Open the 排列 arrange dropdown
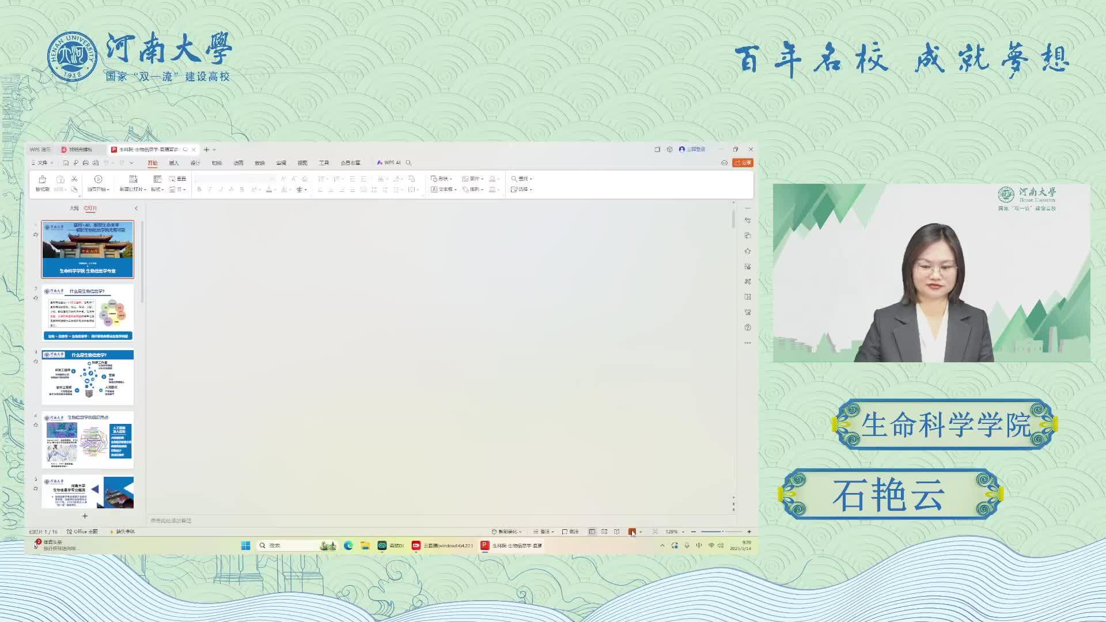This screenshot has height=622, width=1106. pyautogui.click(x=473, y=189)
